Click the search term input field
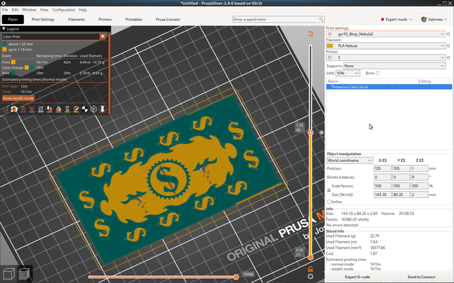Screen dimensions: 454x283 (276, 19)
